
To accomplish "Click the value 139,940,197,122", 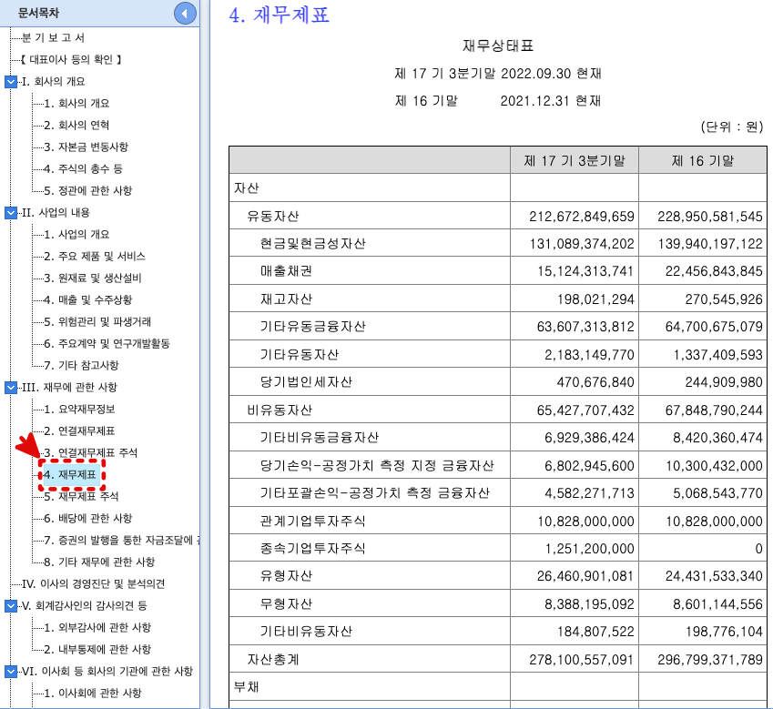I will point(710,244).
